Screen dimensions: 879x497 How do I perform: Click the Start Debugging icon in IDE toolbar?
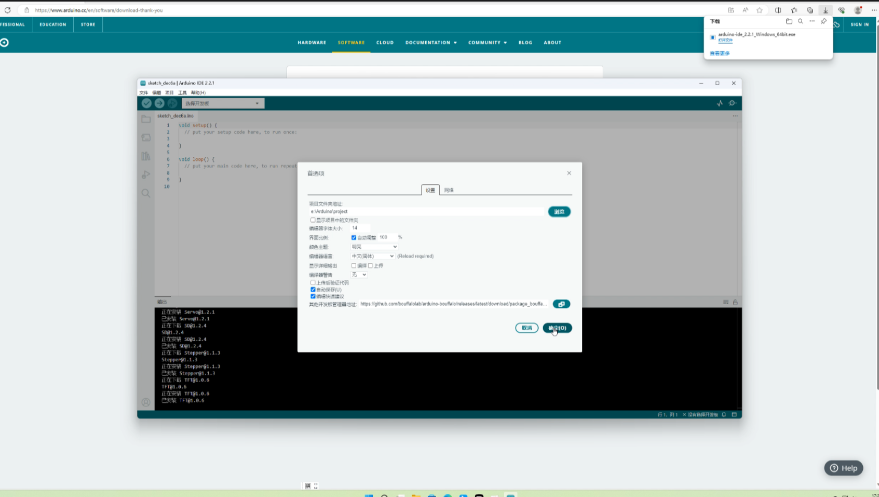[x=172, y=103]
